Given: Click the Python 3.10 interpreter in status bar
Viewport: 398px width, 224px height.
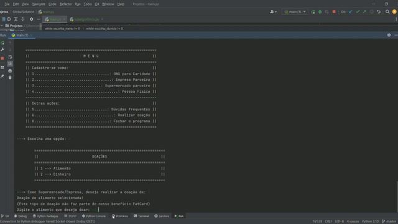Looking at the screenshot, I should (371, 222).
